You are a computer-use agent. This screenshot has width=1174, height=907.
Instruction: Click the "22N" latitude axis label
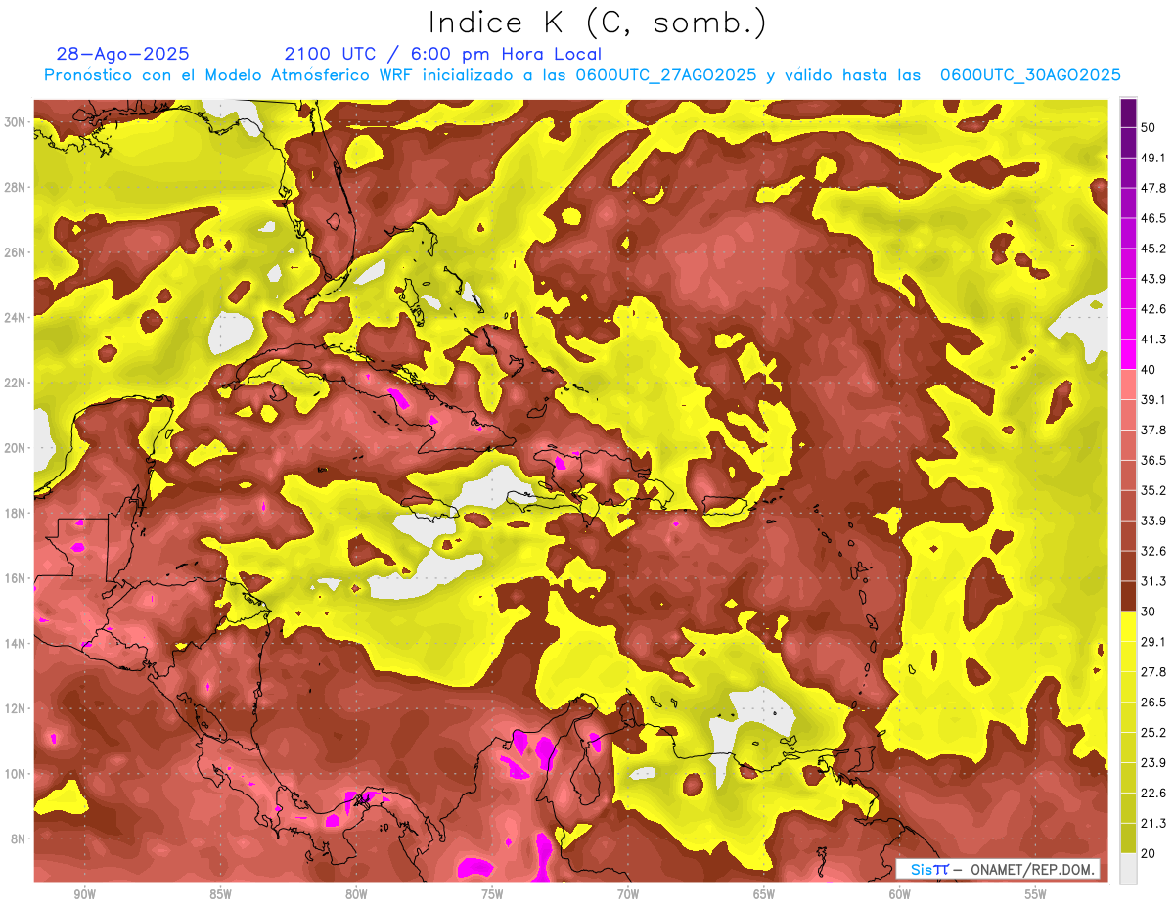tap(15, 383)
